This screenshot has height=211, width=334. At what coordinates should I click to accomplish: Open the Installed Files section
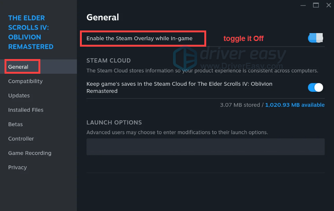click(x=26, y=110)
